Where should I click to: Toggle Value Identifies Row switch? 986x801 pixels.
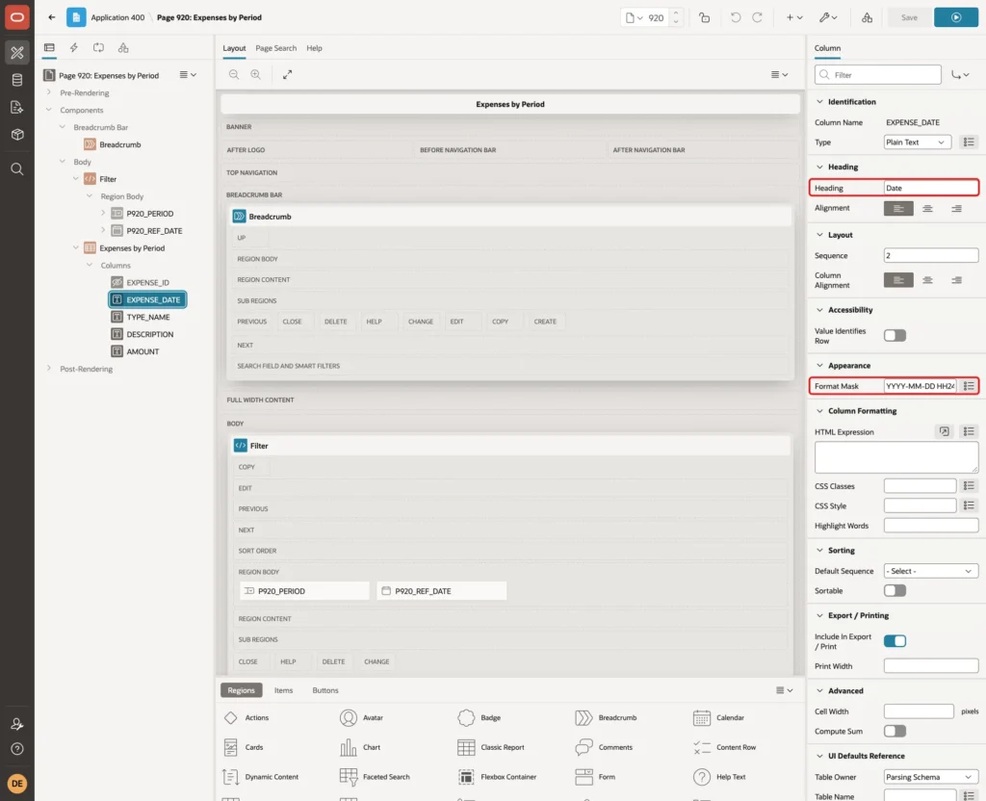(x=895, y=336)
